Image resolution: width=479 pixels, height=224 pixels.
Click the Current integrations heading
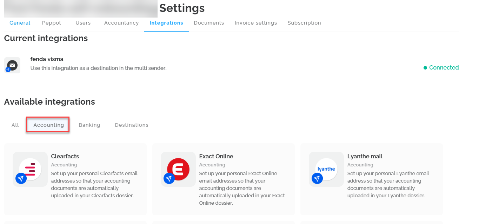pyautogui.click(x=46, y=38)
